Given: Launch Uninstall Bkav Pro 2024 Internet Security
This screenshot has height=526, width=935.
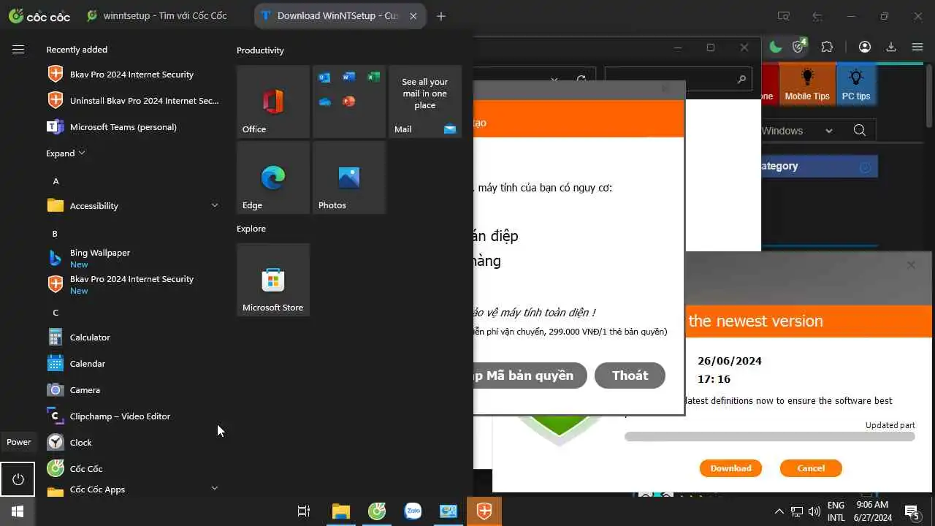Looking at the screenshot, I should pos(131,101).
